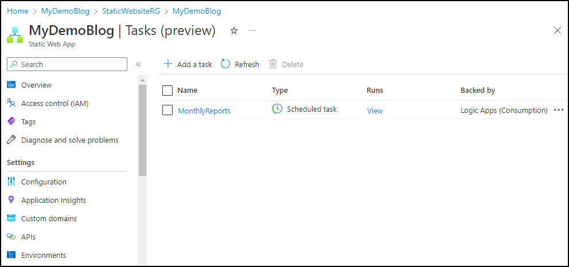The height and width of the screenshot is (267, 569).
Task: Click the Scheduled task cell text
Action: pos(311,109)
